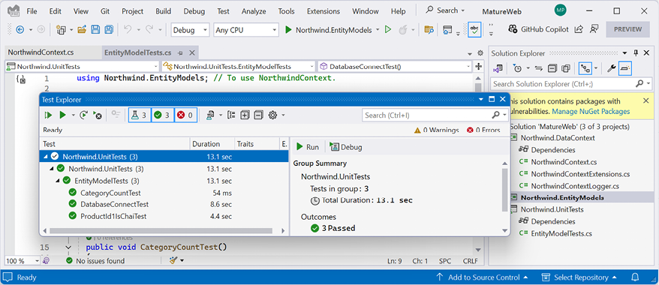Open Test Explorer settings gear
Screen dimensions: 659x285
(x=273, y=115)
